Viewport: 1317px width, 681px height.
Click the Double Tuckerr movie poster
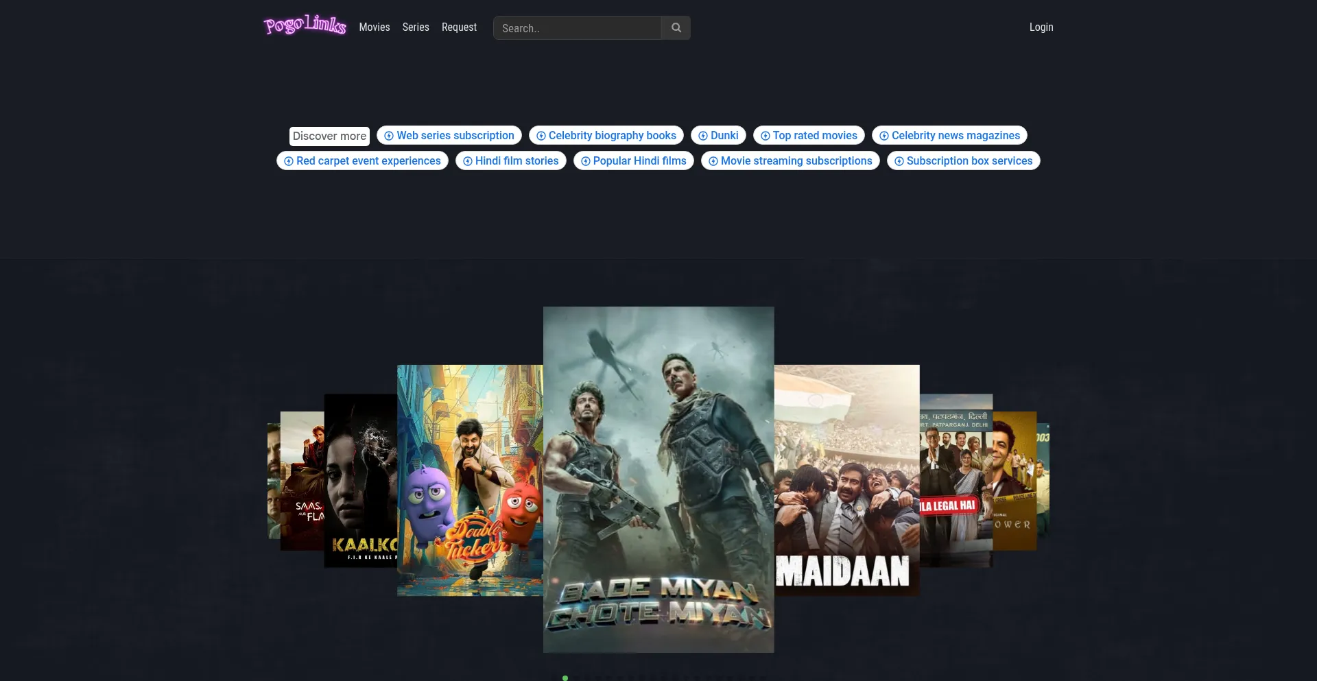[470, 479]
